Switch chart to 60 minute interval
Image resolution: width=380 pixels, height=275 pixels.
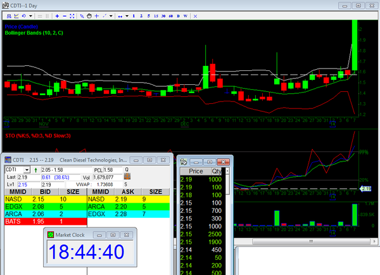(x=171, y=16)
